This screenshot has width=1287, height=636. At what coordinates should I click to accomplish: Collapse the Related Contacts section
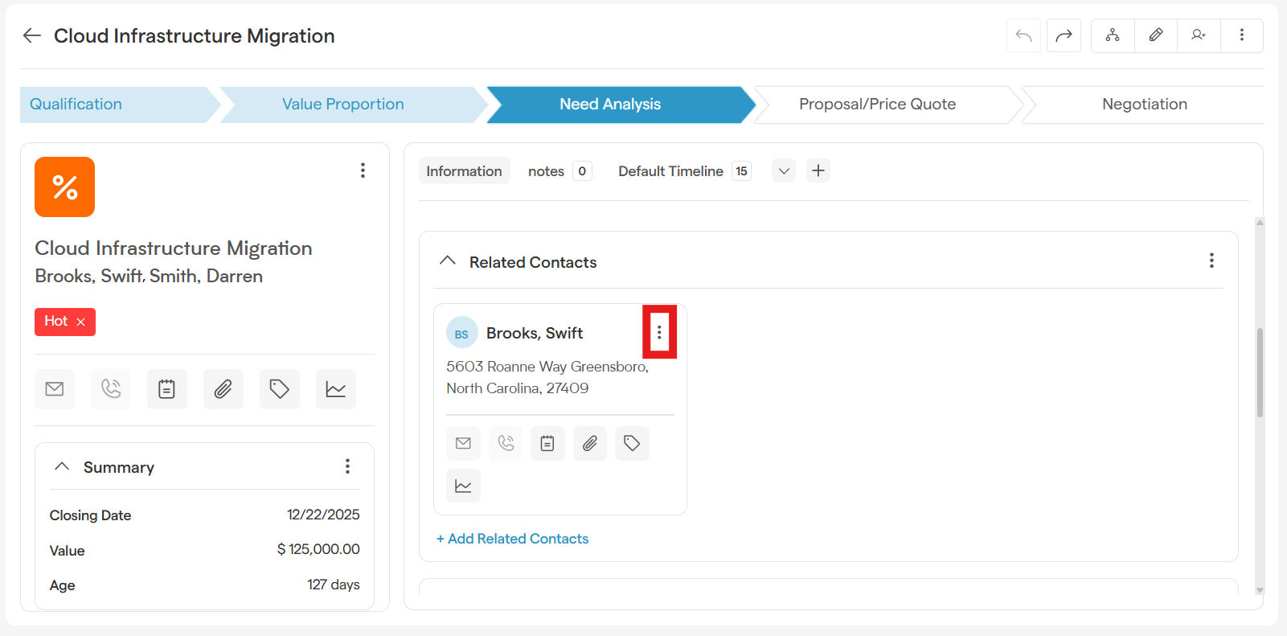tap(448, 261)
